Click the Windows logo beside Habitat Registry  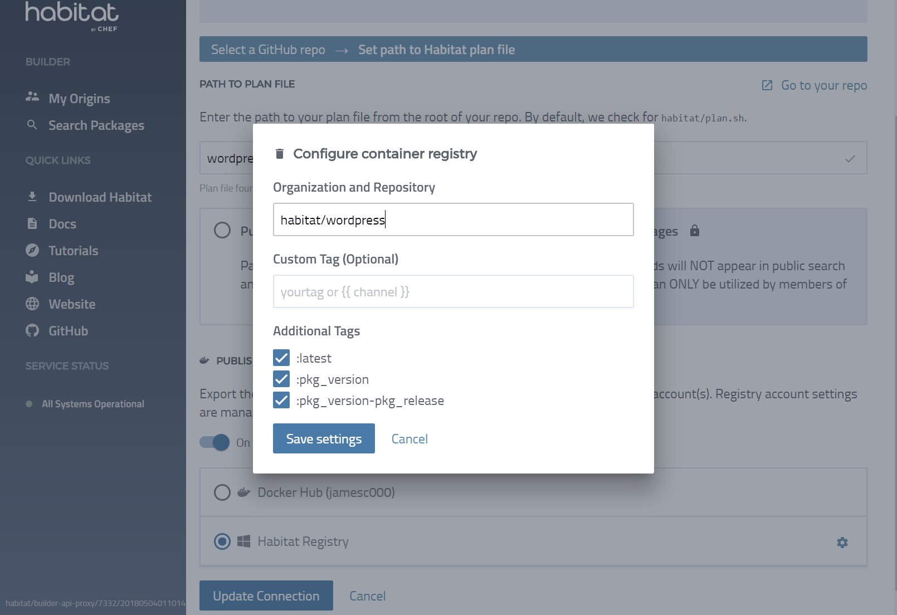(243, 541)
